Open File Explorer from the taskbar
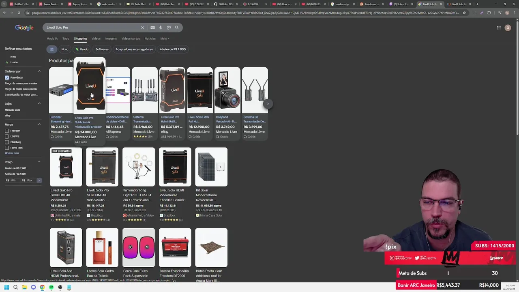 click(x=24, y=287)
